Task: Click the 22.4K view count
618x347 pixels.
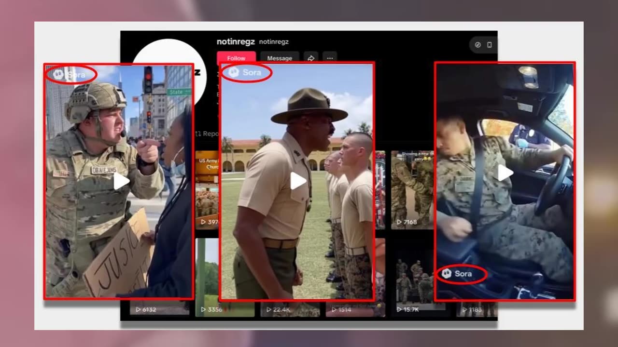Action: pos(279,309)
